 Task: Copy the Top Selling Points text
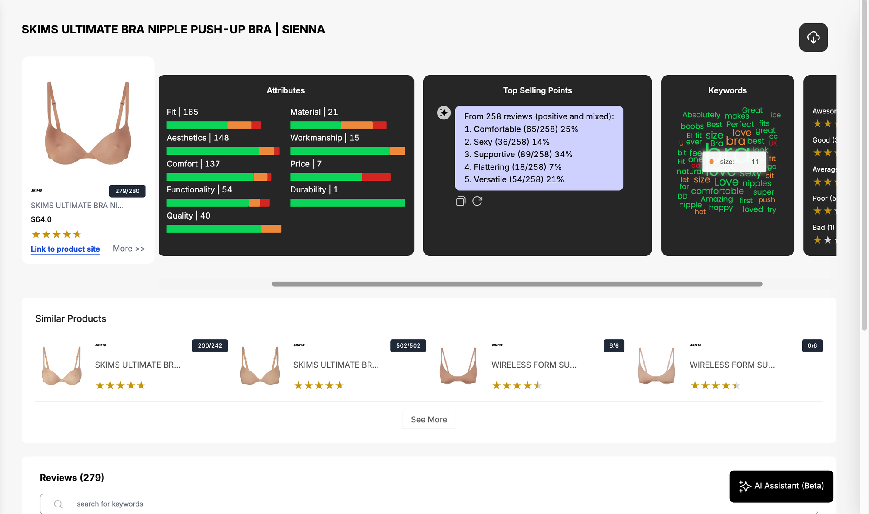coord(461,201)
